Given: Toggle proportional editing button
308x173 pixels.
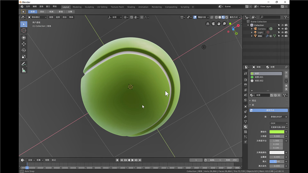Looking at the screenshot, I should (142, 17).
